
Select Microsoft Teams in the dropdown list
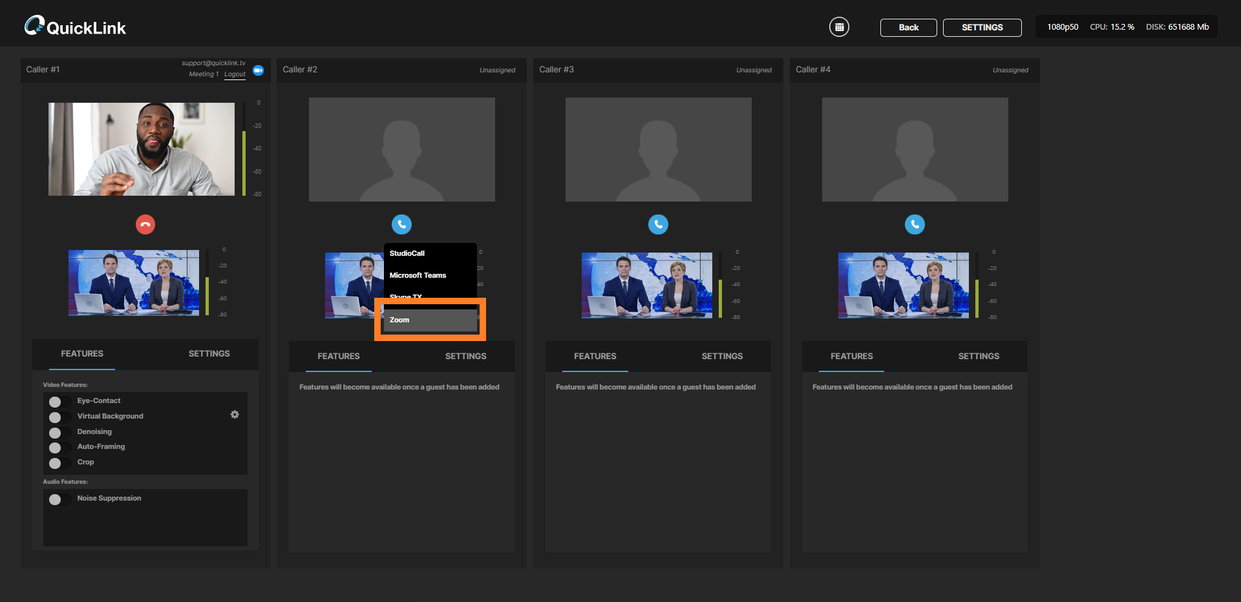point(418,275)
